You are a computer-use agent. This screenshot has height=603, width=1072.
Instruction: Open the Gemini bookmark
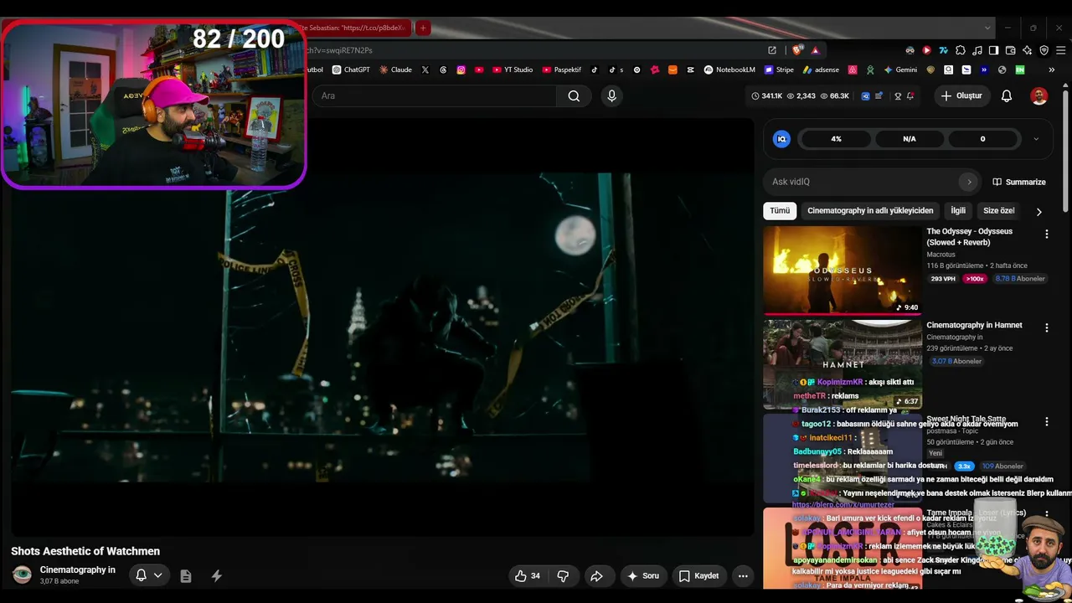(x=900, y=70)
